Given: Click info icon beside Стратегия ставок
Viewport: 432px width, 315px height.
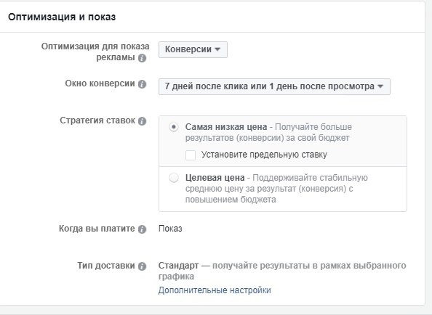Looking at the screenshot, I should click(142, 121).
